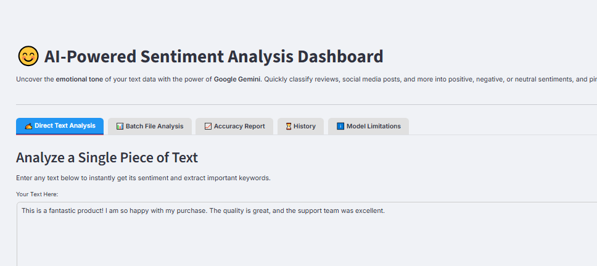Open the Direct Text Analysis tab
Screen dimensions: 597x266
[60, 126]
